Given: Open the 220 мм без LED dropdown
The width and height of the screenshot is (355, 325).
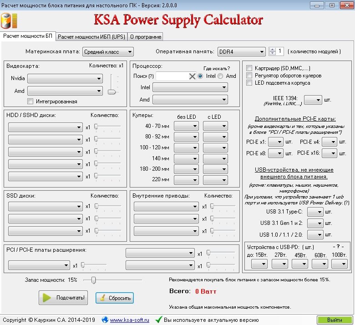Looking at the screenshot, I should click(x=186, y=180).
